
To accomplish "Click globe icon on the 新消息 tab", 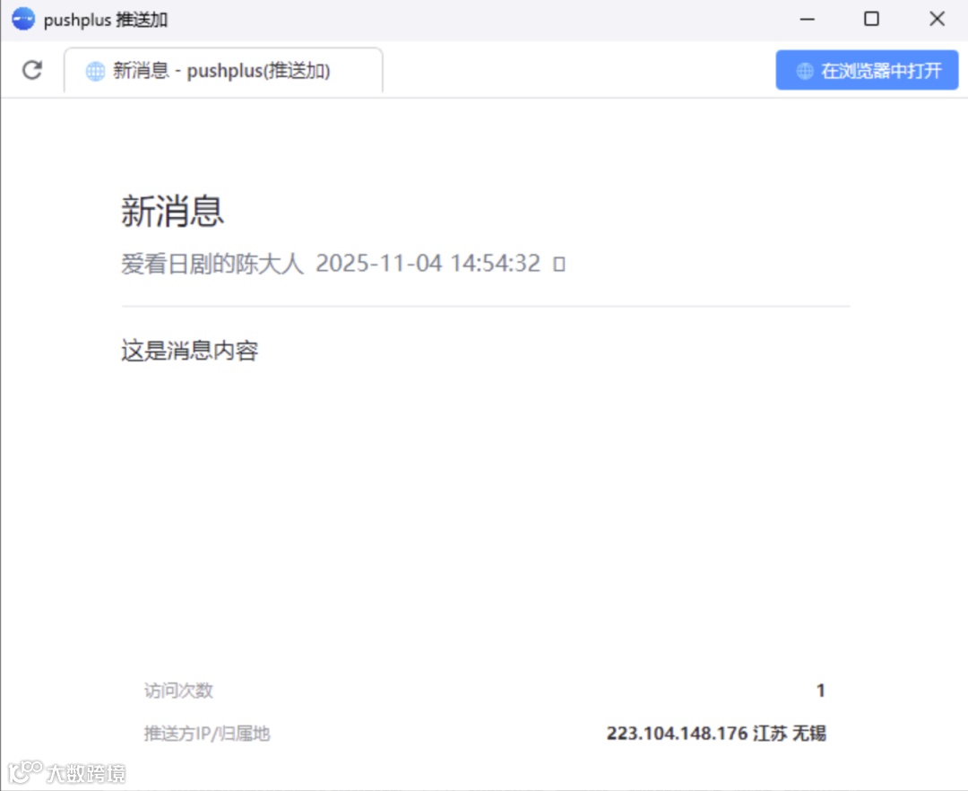I will click(x=95, y=71).
